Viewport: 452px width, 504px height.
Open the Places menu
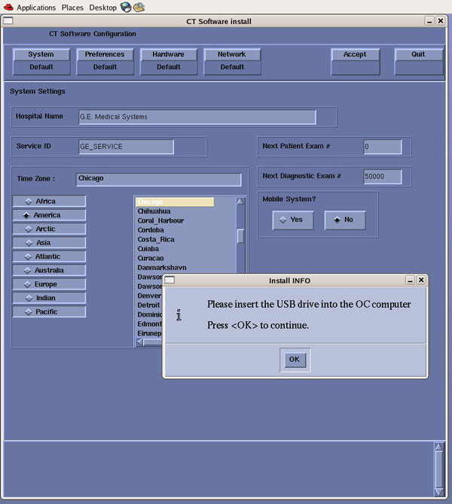pos(72,8)
